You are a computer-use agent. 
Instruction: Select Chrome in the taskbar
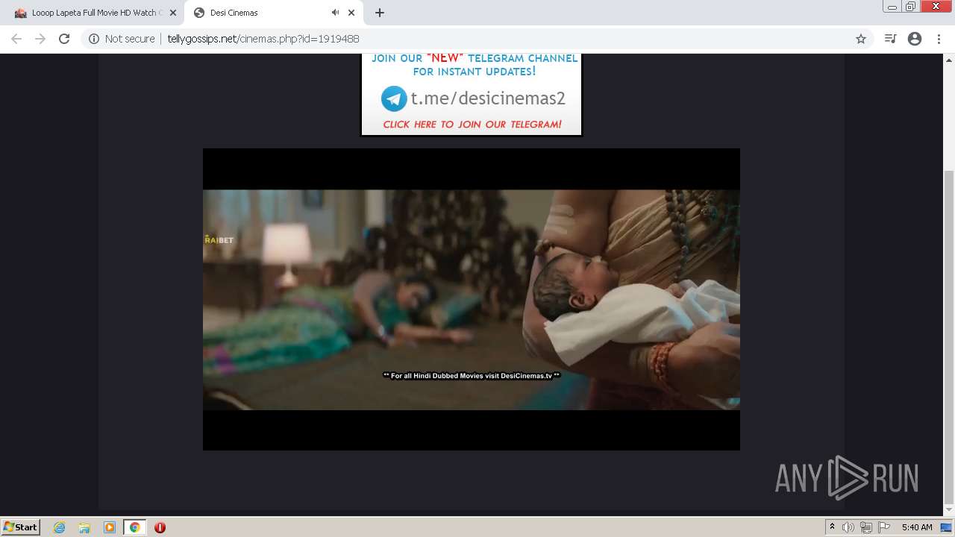pos(134,527)
